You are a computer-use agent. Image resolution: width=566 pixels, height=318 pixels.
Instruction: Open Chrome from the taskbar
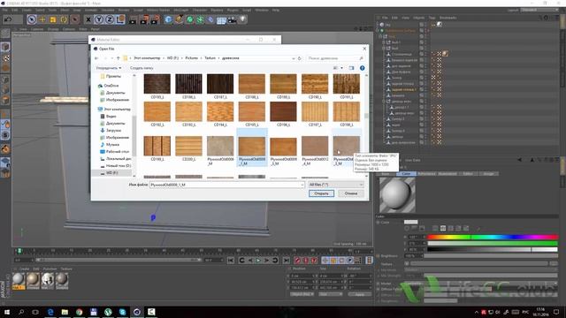click(x=79, y=312)
